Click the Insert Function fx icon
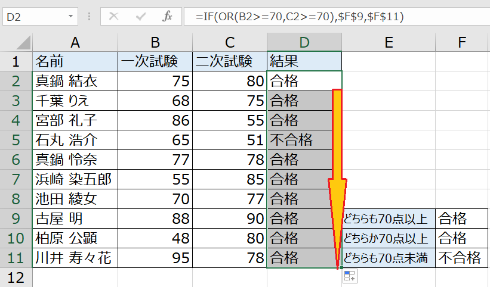This screenshot has width=490, height=287. [167, 16]
